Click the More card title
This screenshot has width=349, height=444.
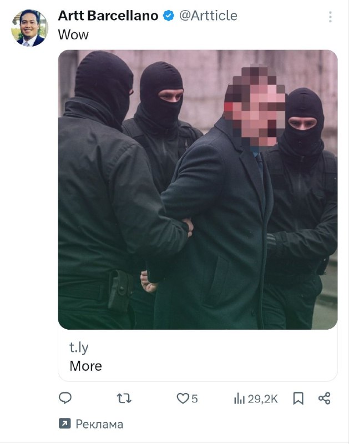[86, 366]
